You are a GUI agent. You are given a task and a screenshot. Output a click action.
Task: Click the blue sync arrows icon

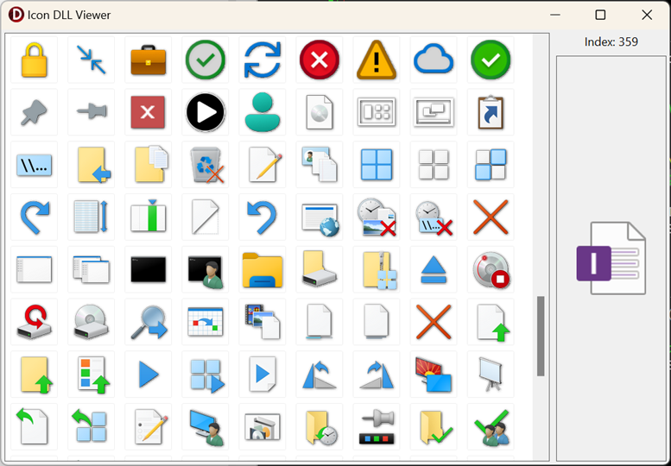263,60
